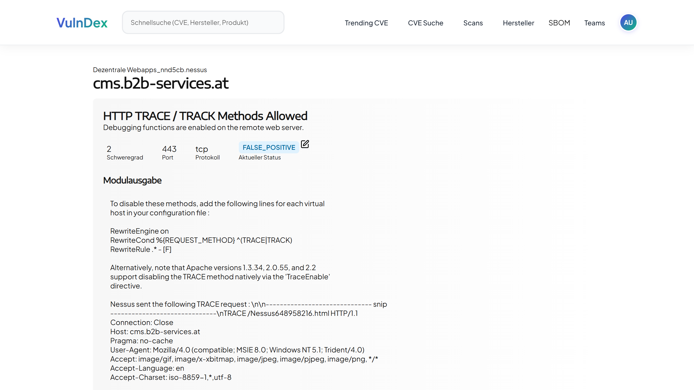Click the scan file name Dezentrale Webapps_nnd5cb.nessus
This screenshot has width=694, height=390.
point(150,70)
